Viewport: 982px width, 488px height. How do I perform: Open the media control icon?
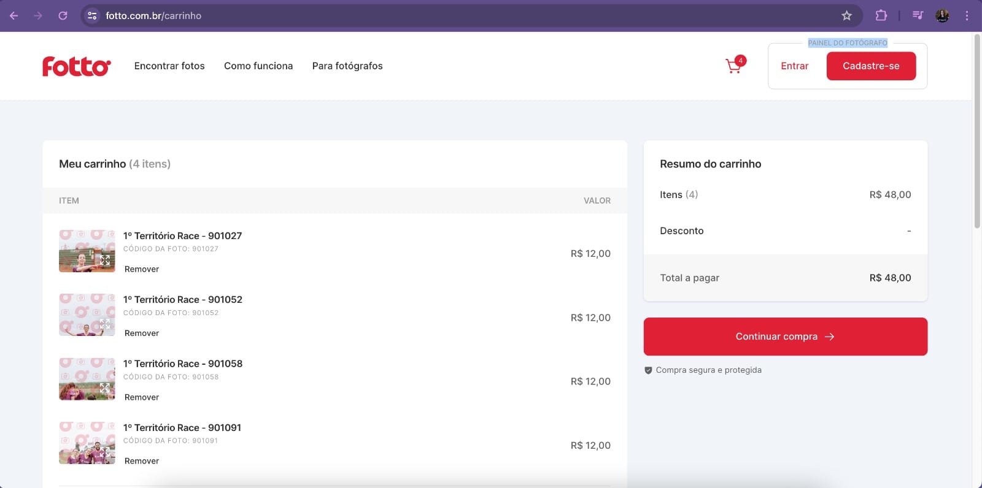coord(918,15)
